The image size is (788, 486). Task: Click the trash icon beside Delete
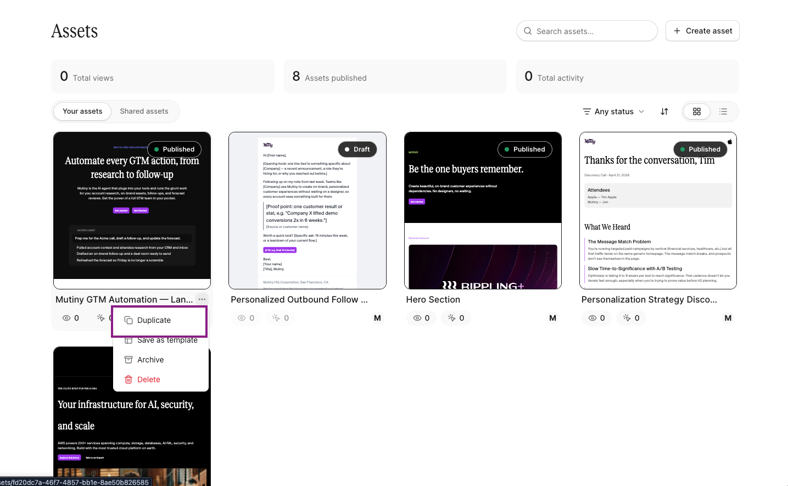(x=128, y=379)
